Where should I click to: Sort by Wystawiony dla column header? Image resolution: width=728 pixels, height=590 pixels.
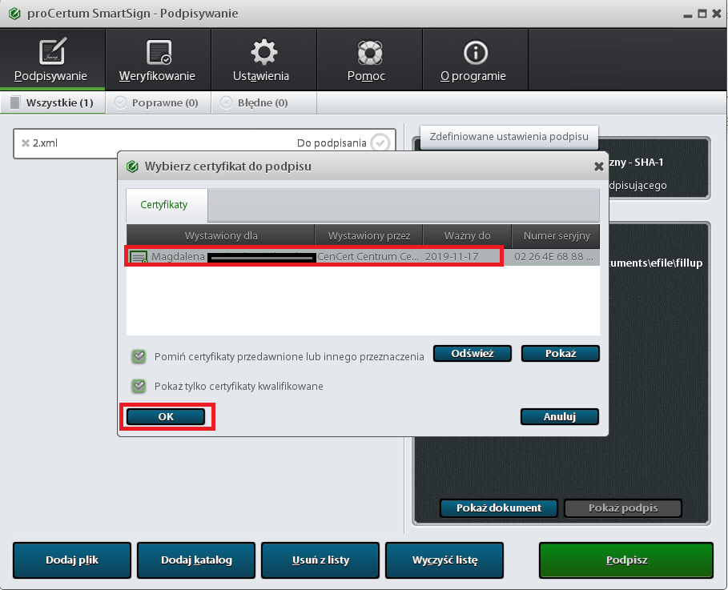click(220, 236)
